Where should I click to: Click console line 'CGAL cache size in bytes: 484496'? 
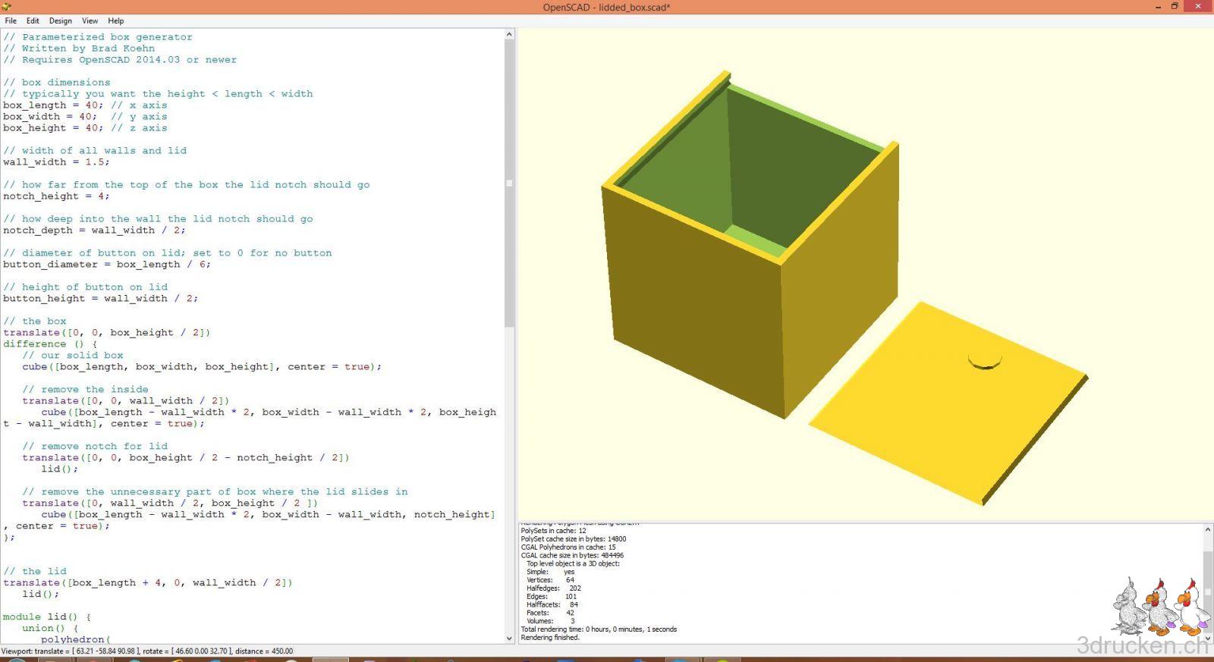pyautogui.click(x=572, y=556)
